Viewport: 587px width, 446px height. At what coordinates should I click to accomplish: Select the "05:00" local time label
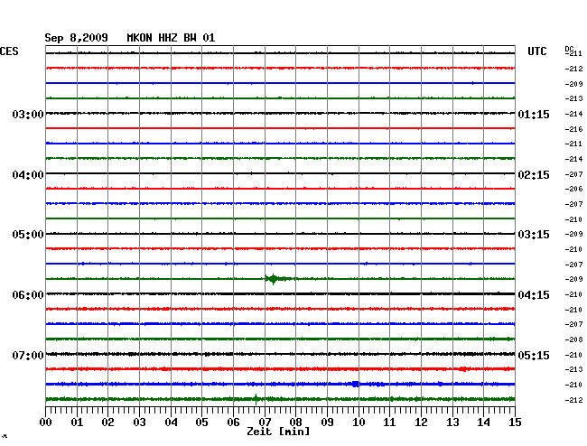[x=28, y=235]
